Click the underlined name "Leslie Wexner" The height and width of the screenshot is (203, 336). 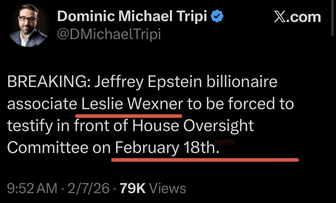132,104
